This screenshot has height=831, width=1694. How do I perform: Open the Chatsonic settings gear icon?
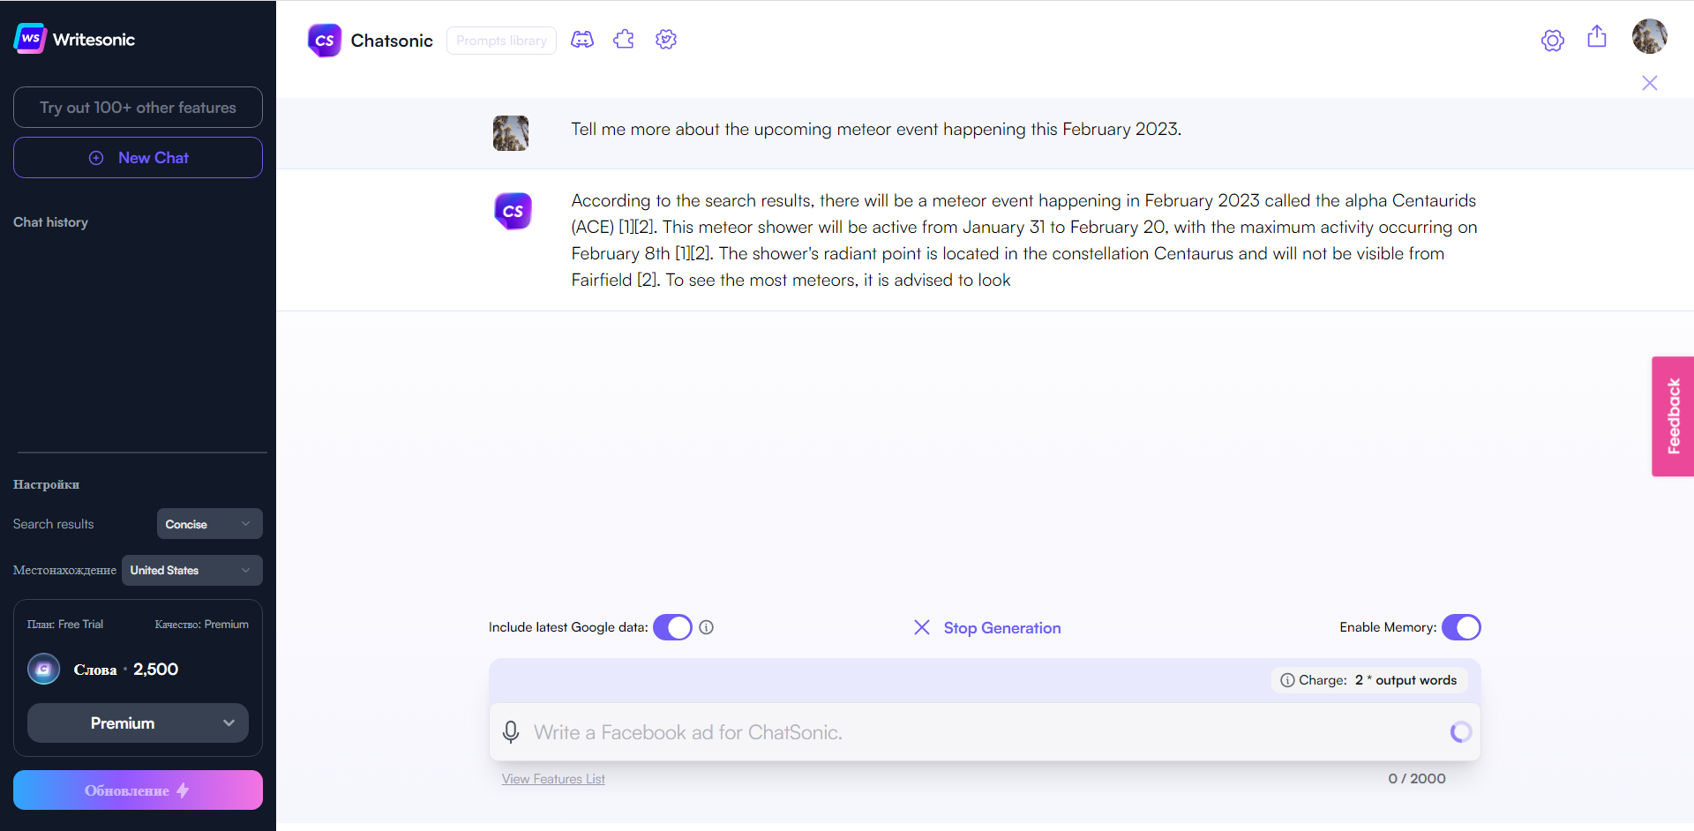click(666, 40)
